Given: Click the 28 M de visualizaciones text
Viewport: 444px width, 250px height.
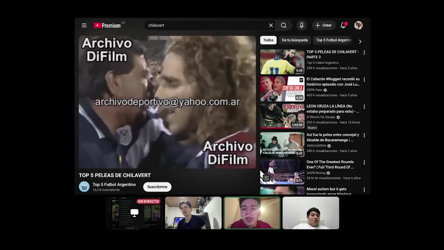Looking at the screenshot, I should point(324,178).
